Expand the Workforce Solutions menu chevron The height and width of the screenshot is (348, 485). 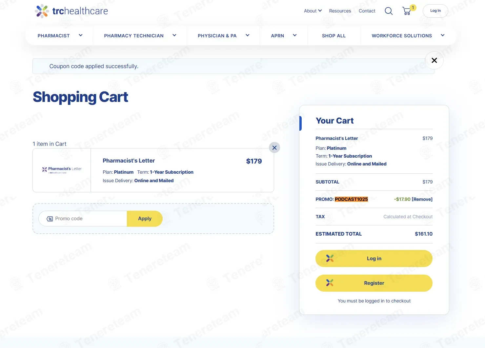point(443,35)
